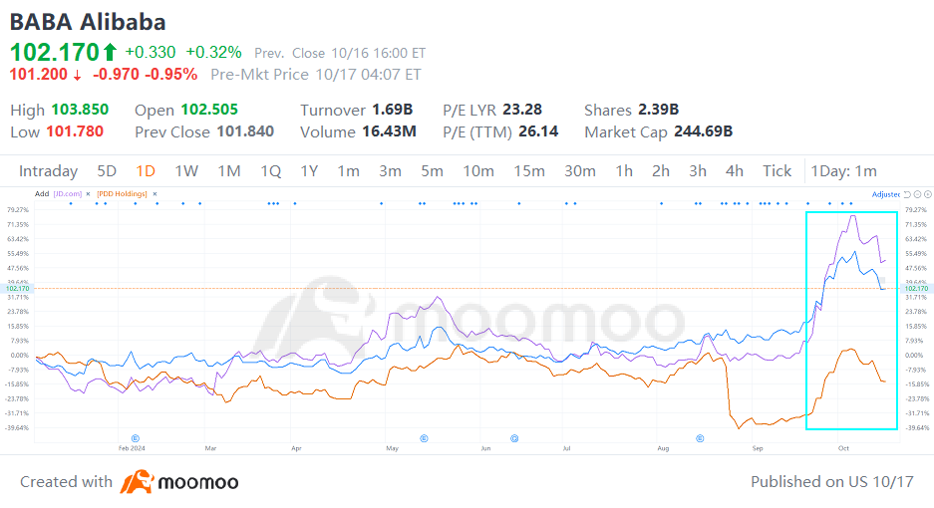Switch to the 1Y yearly tab
Image resolution: width=934 pixels, height=508 pixels.
(x=309, y=171)
